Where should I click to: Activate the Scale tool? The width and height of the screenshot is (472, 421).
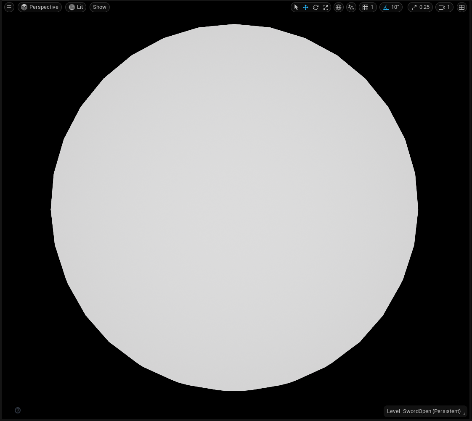[x=326, y=7]
